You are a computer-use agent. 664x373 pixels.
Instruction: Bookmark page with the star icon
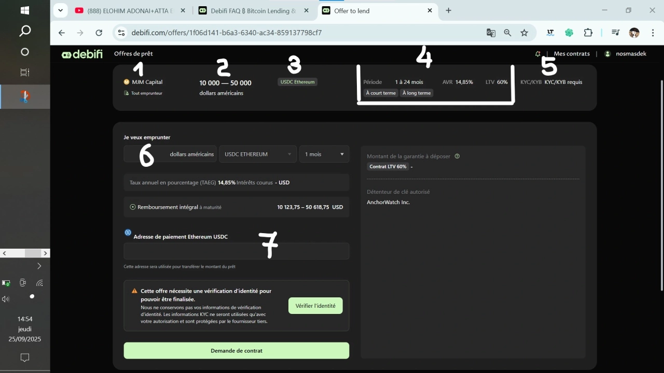[524, 33]
